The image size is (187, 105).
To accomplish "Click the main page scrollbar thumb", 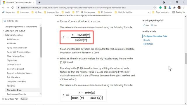I will [x=186, y=59].
